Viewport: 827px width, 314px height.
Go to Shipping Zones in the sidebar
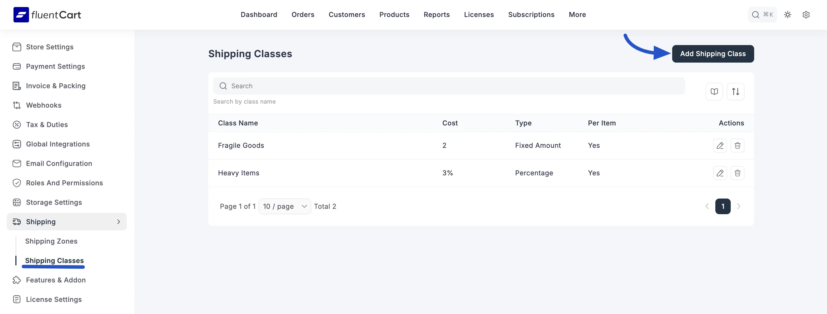[51, 241]
